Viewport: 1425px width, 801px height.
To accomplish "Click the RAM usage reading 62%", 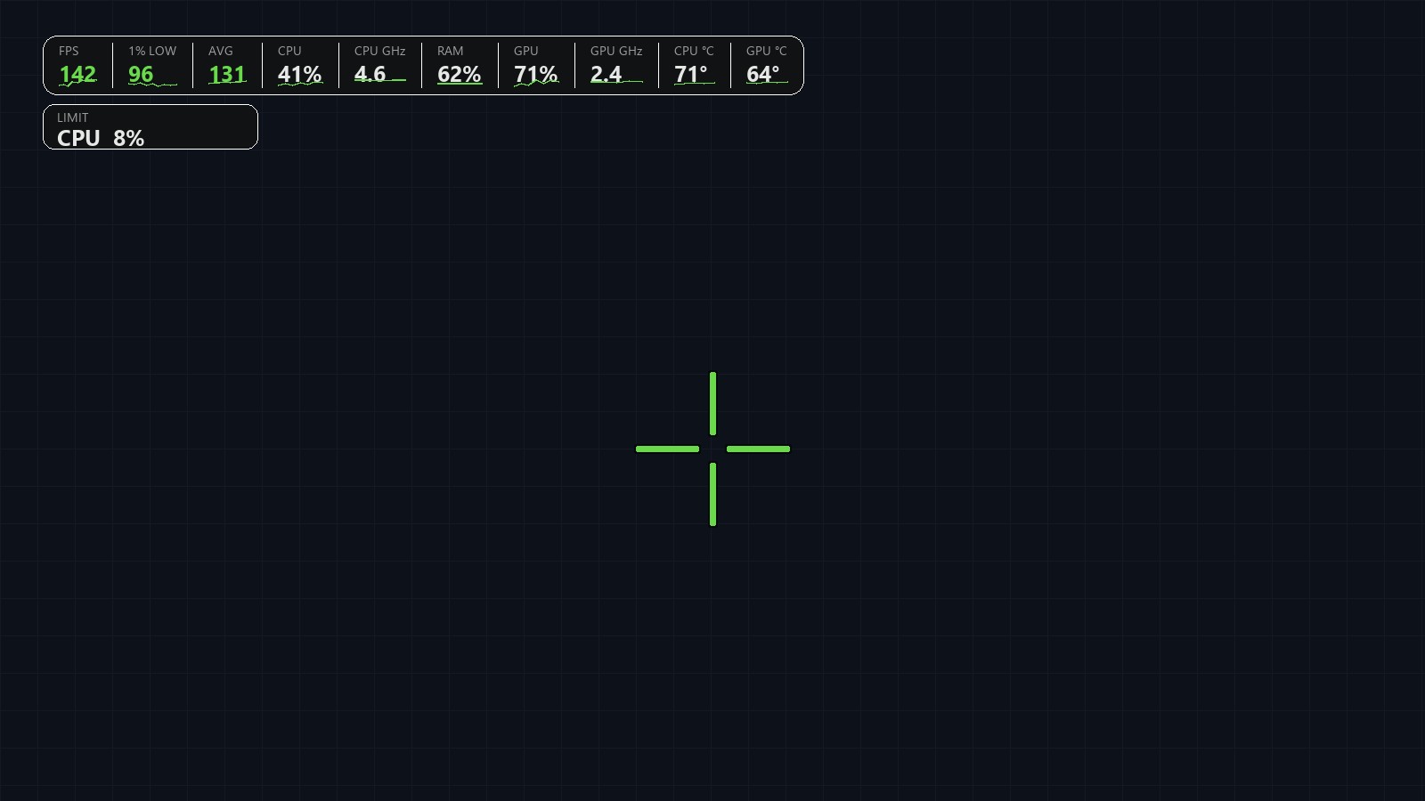I will coord(460,75).
